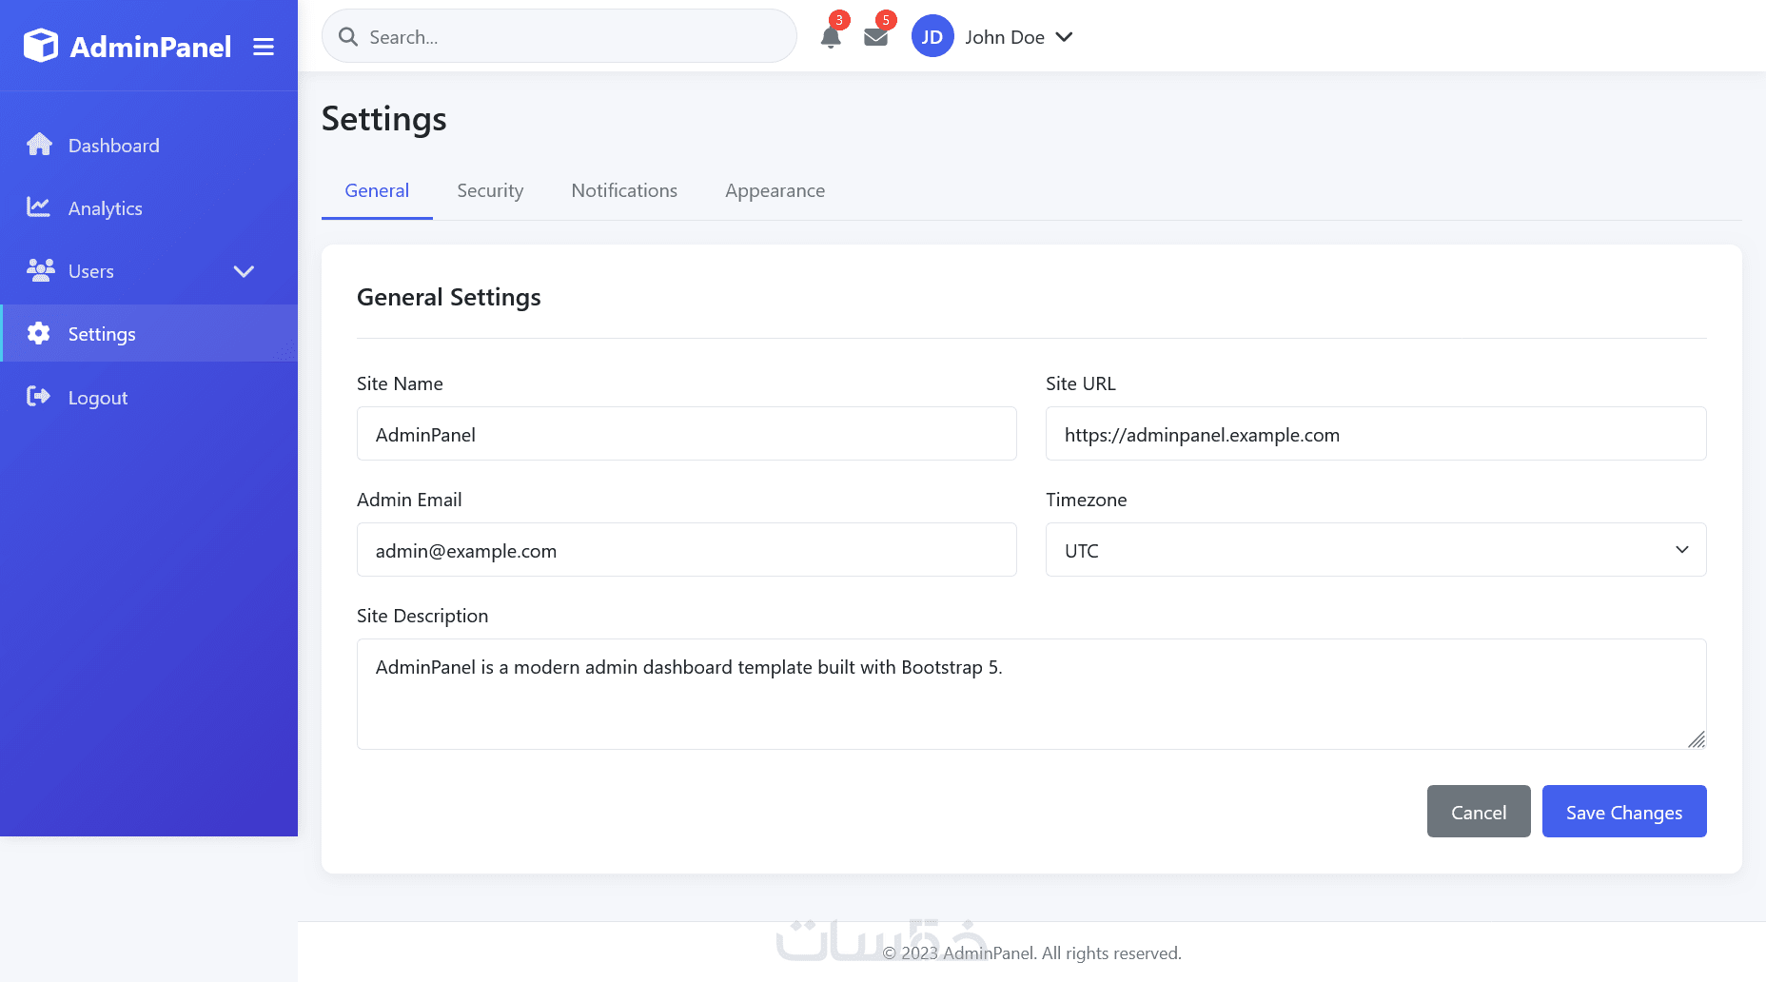Click the Dashboard home icon
This screenshot has height=982, width=1766.
tap(39, 145)
